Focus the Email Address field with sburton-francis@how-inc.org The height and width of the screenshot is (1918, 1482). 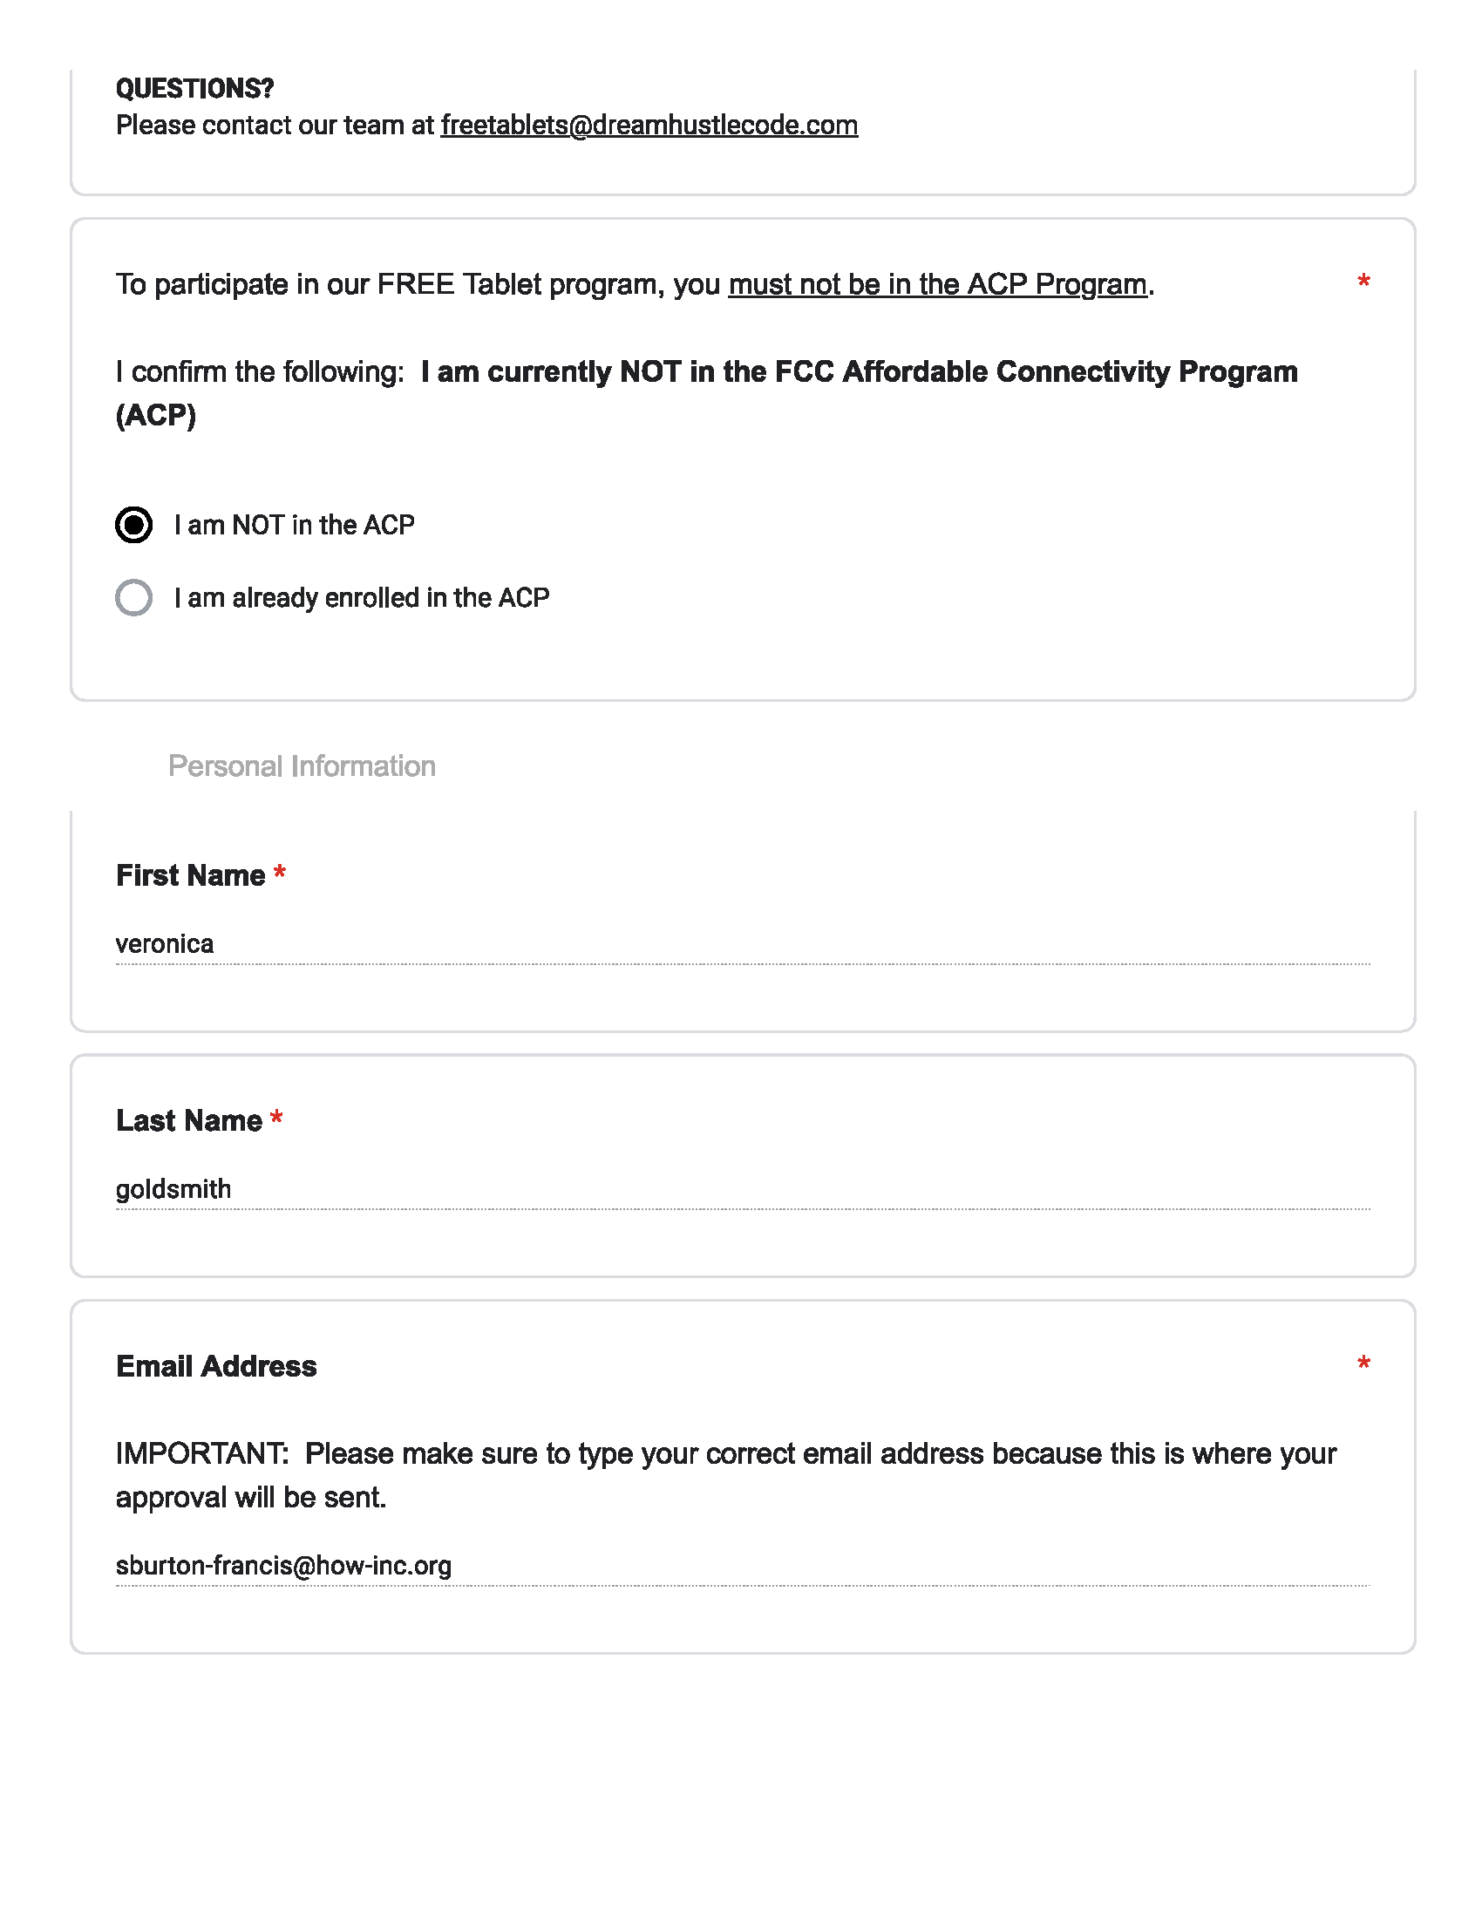pyautogui.click(x=743, y=1566)
